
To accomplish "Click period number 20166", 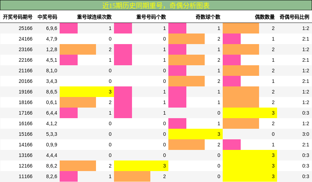I will coord(25,81).
